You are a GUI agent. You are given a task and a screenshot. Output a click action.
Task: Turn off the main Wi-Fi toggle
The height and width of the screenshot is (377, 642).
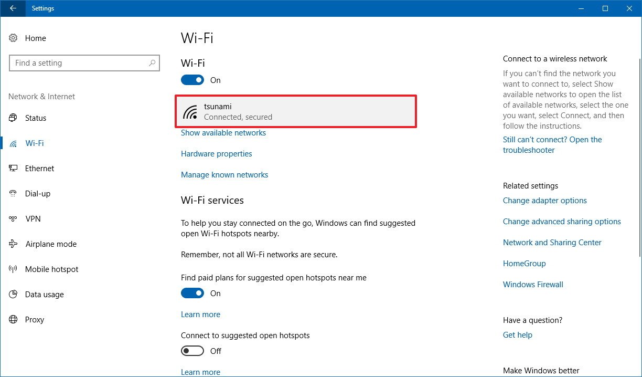(192, 80)
